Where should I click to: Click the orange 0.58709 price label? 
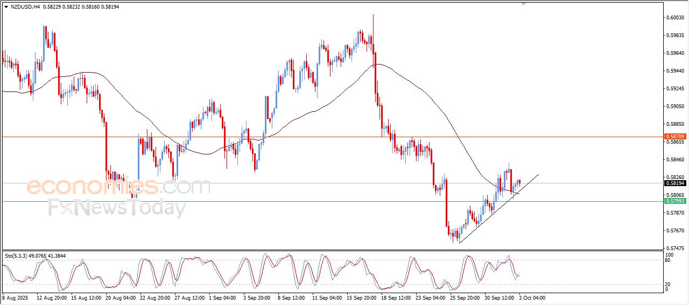(x=674, y=137)
